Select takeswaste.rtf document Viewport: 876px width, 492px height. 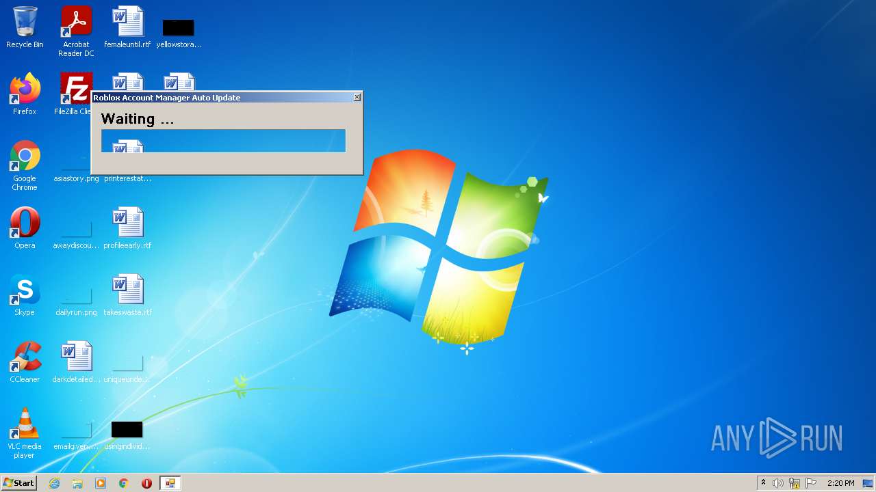pyautogui.click(x=127, y=295)
